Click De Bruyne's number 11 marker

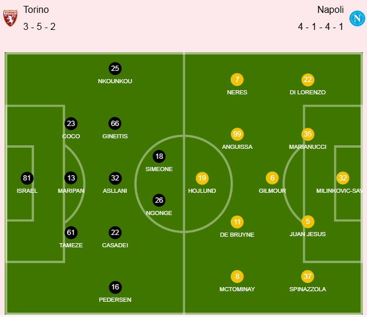click(237, 222)
